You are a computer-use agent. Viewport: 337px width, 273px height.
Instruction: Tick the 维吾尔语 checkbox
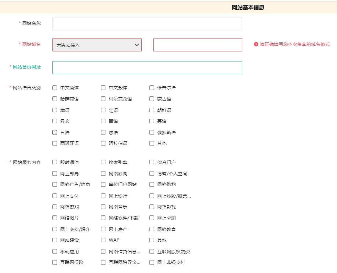[x=152, y=88]
